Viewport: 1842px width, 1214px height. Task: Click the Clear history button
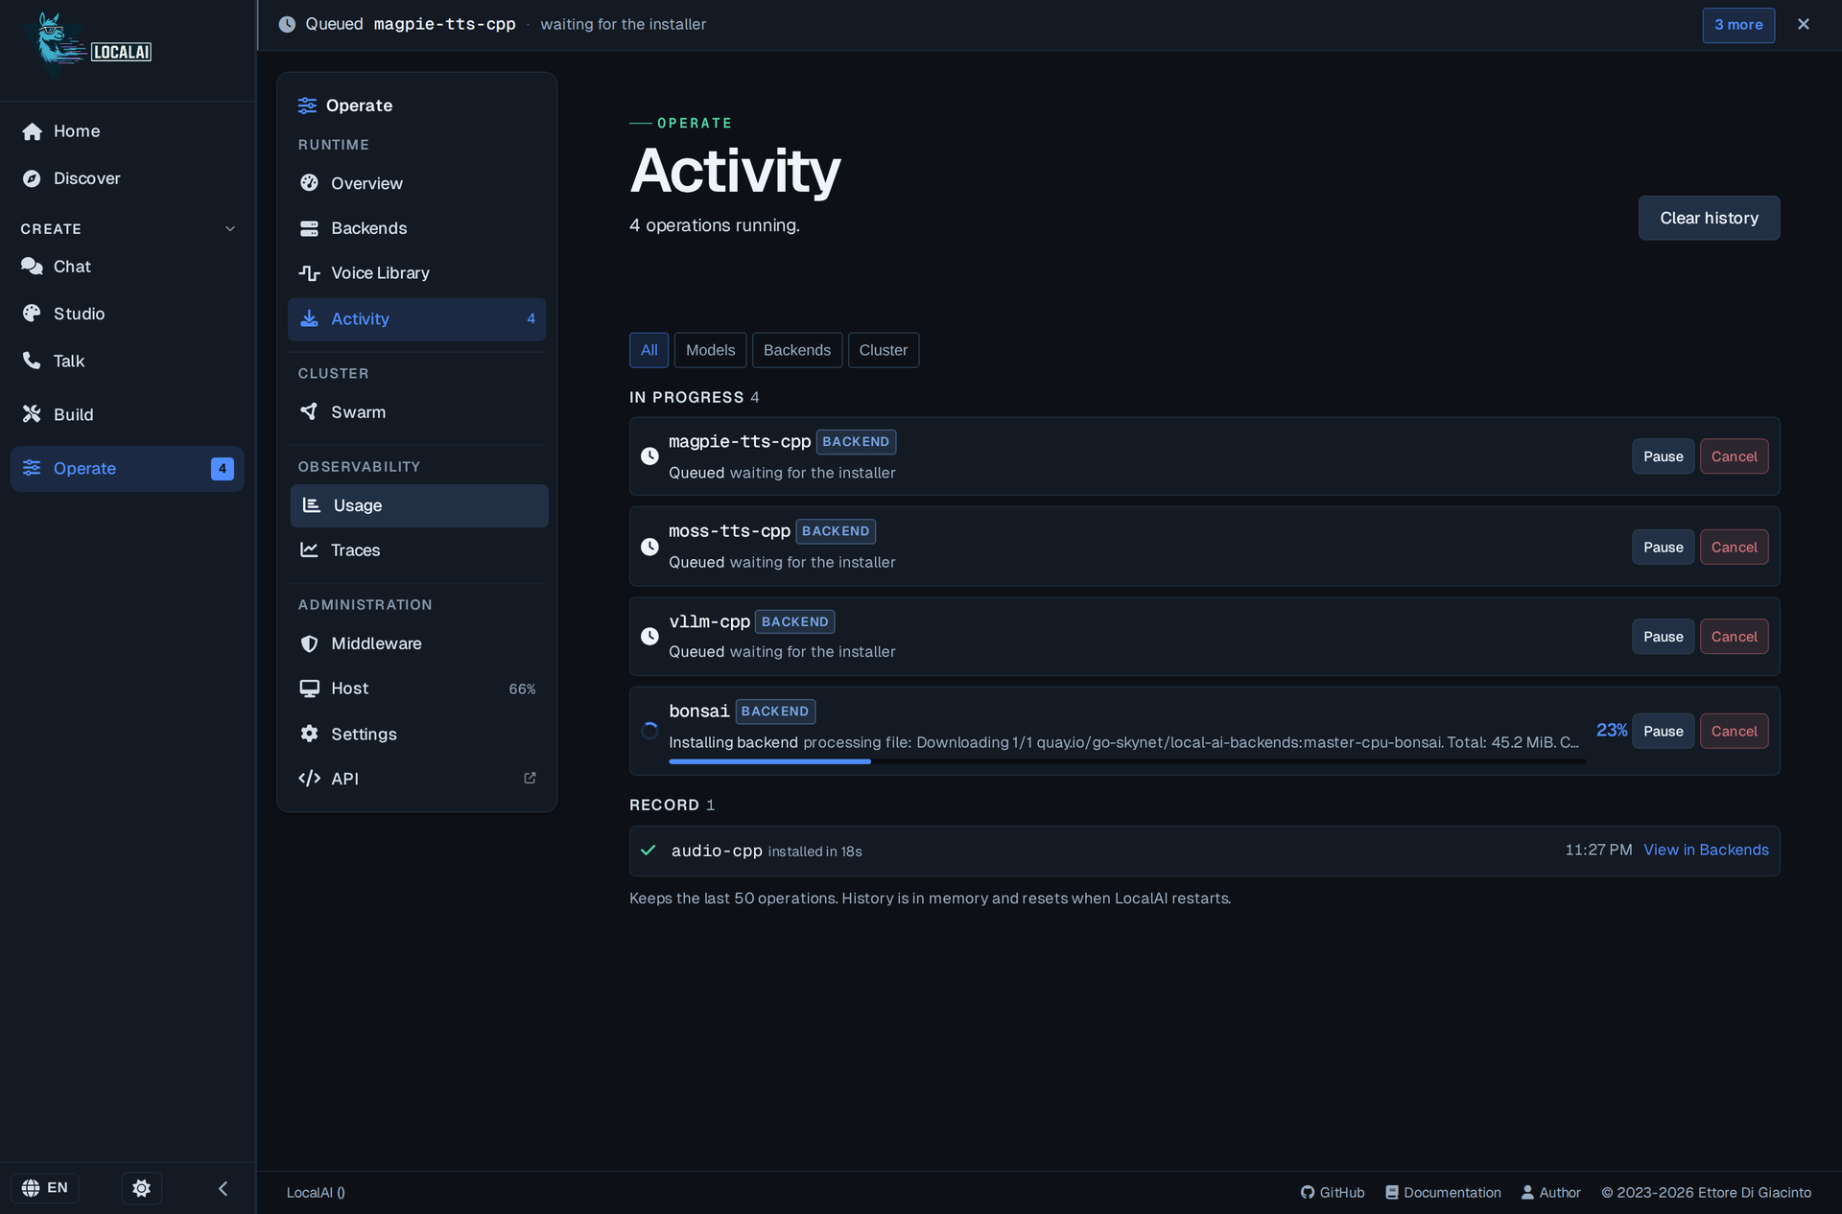(x=1709, y=218)
